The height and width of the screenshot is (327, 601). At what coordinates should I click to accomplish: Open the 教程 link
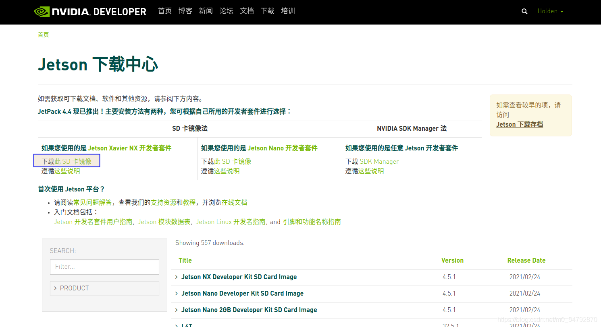point(189,202)
